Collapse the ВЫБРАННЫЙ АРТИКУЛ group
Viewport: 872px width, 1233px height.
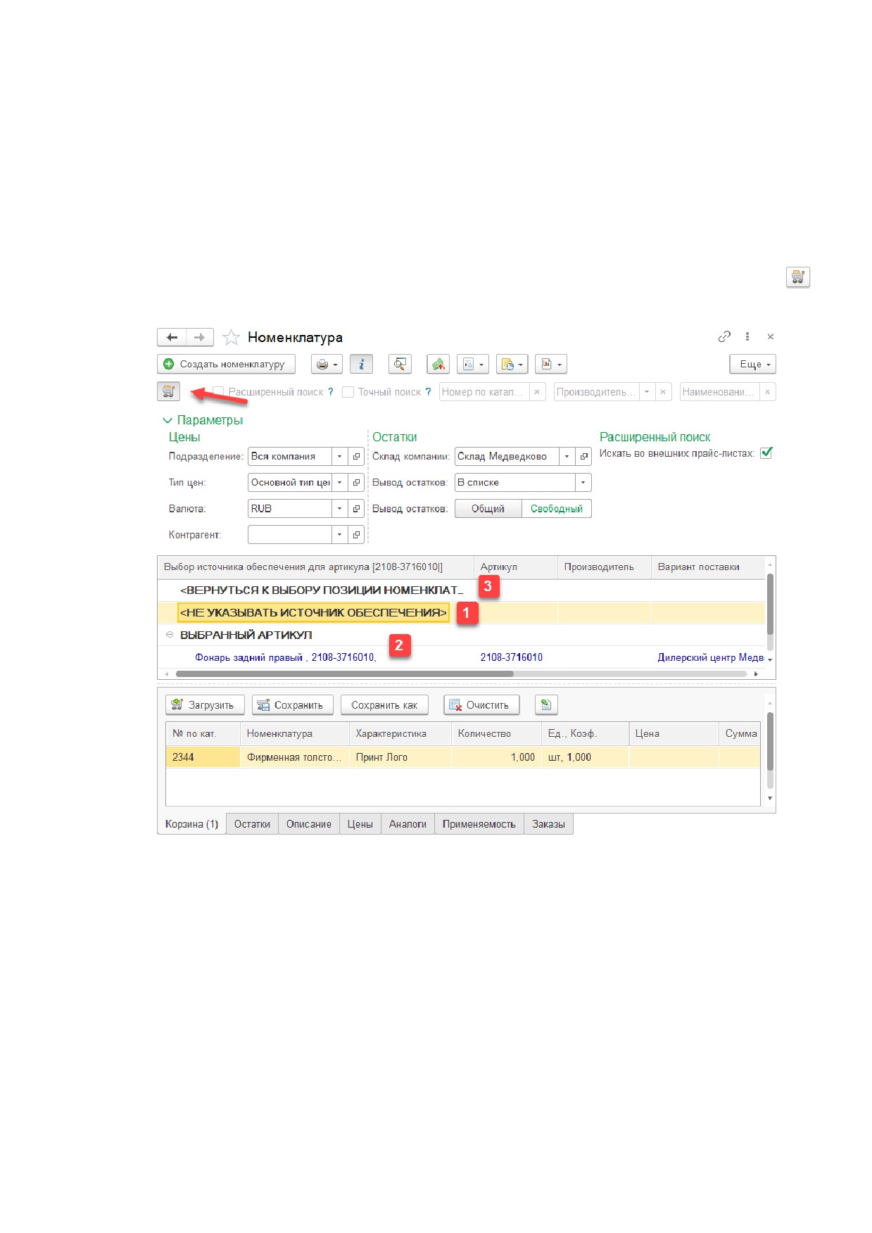pos(170,634)
